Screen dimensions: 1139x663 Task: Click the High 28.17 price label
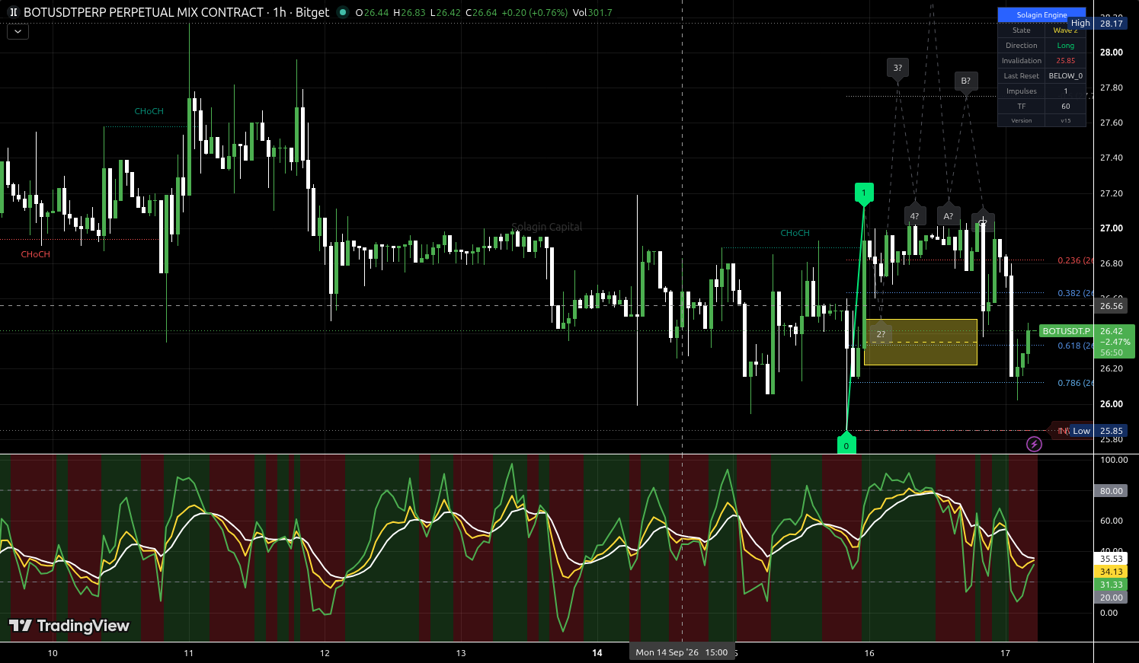[x=1097, y=24]
